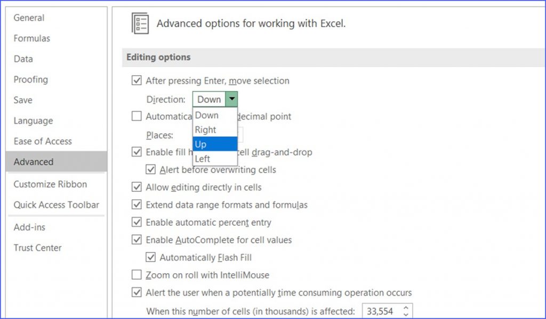Disable "Enable fill handle and cell drag-and-drop"
This screenshot has width=546, height=319.
[x=138, y=152]
